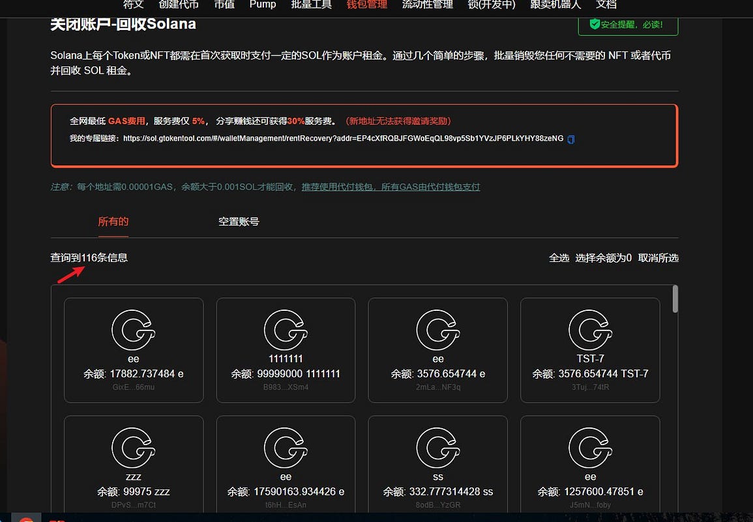Click the green shield security reminder icon
Image resolution: width=753 pixels, height=522 pixels.
click(x=595, y=24)
